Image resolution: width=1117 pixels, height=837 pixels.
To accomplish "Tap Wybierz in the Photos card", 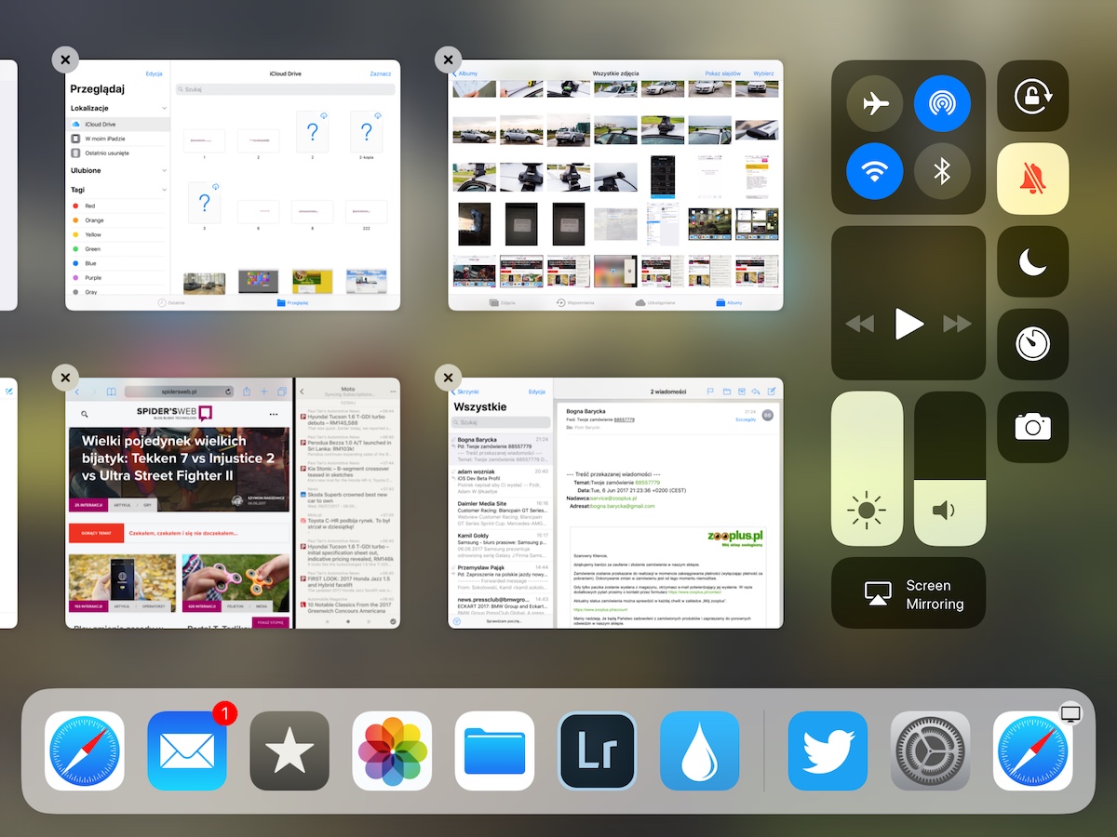I will pos(763,73).
